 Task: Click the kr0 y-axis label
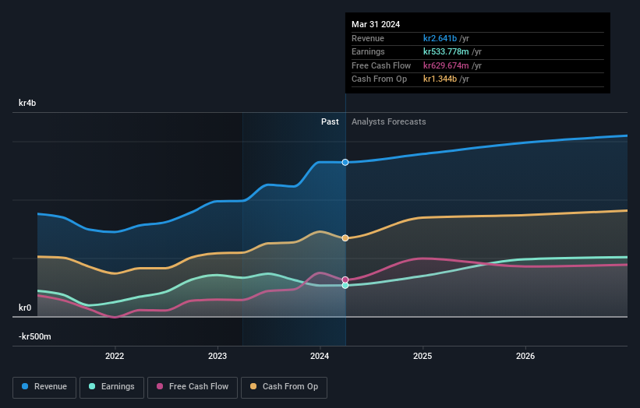pyautogui.click(x=25, y=308)
